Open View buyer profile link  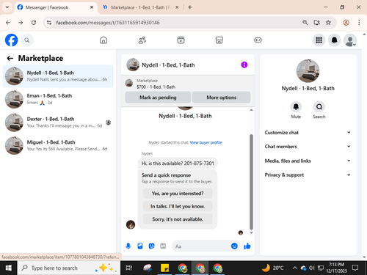click(x=206, y=142)
